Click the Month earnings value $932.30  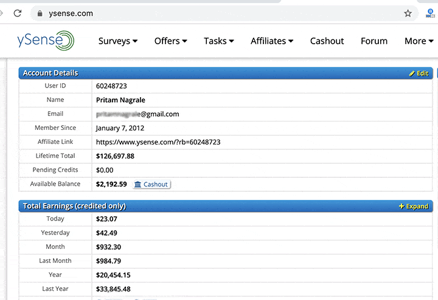[108, 247]
